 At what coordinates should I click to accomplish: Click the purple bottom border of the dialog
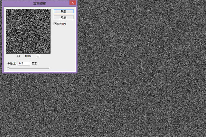(x=39, y=73)
